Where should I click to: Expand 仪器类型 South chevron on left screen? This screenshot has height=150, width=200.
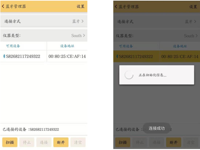84,35
